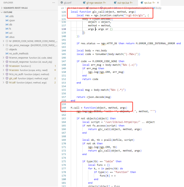Click line number 160 in the gutter

64,108
